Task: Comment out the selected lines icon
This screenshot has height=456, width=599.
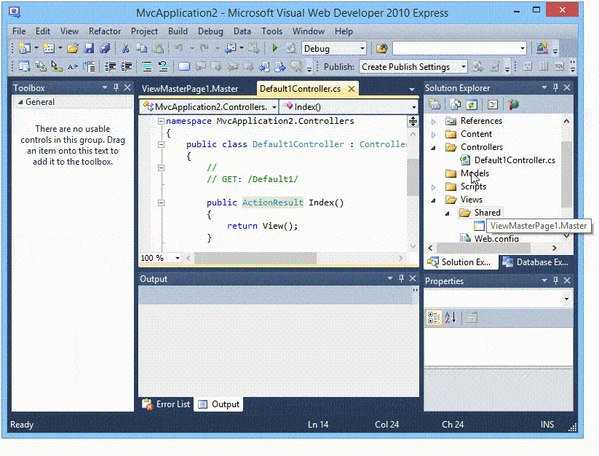Action: 147,67
